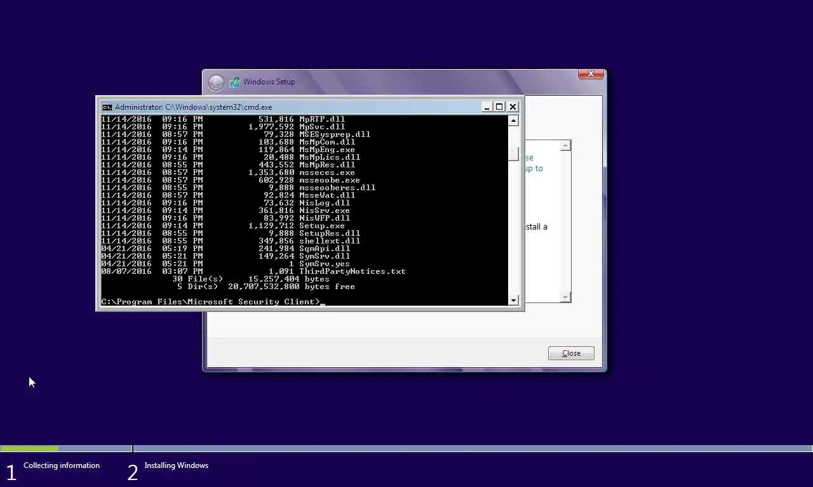
Task: Click the msseoobe.exe file line
Action: [231, 180]
